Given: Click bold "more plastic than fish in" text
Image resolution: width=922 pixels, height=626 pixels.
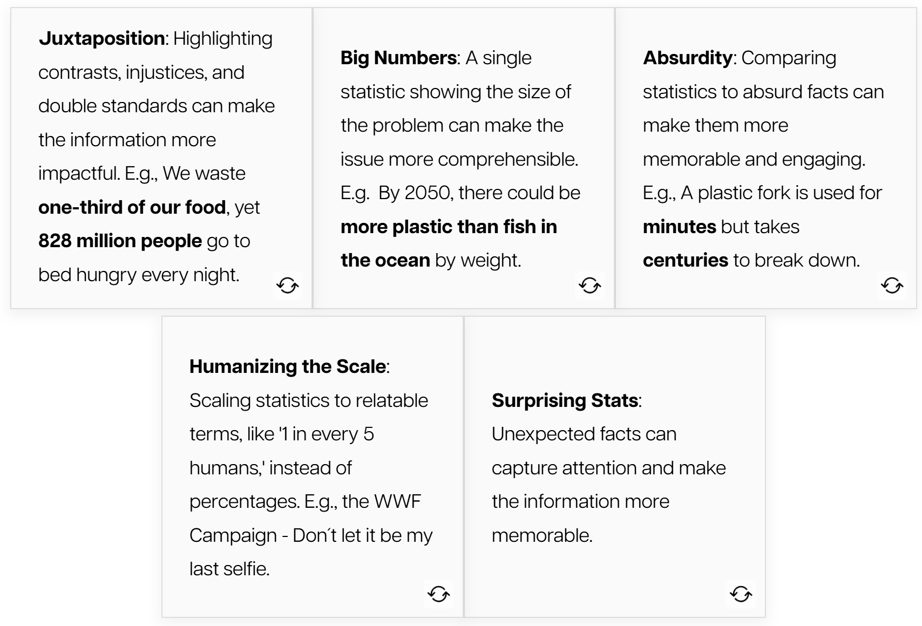Looking at the screenshot, I should pos(449,227).
